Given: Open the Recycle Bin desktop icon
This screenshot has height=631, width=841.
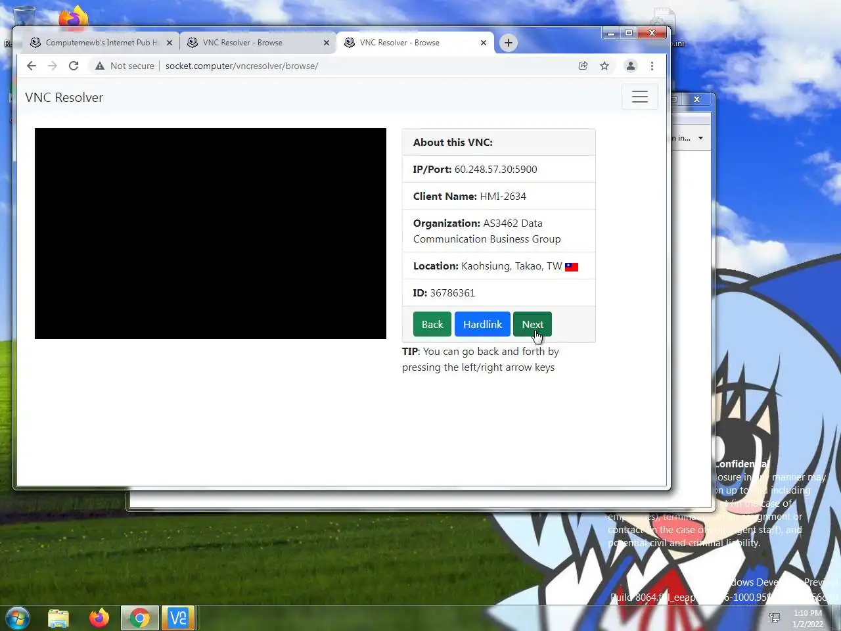Looking at the screenshot, I should click(x=25, y=16).
